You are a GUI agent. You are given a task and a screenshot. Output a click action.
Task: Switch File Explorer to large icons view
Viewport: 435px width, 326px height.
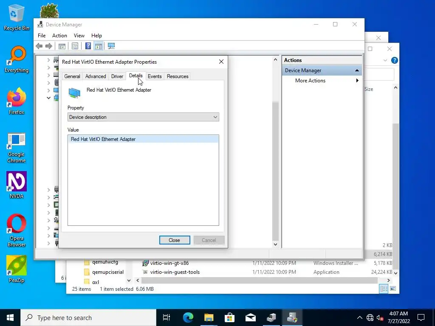[x=393, y=289]
